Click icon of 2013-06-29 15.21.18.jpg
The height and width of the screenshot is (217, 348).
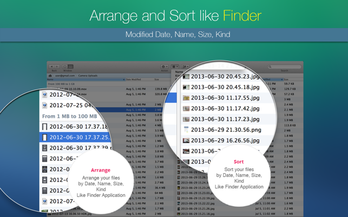(179, 214)
